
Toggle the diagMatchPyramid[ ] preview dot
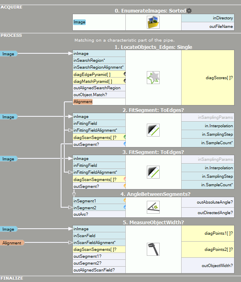(125, 81)
